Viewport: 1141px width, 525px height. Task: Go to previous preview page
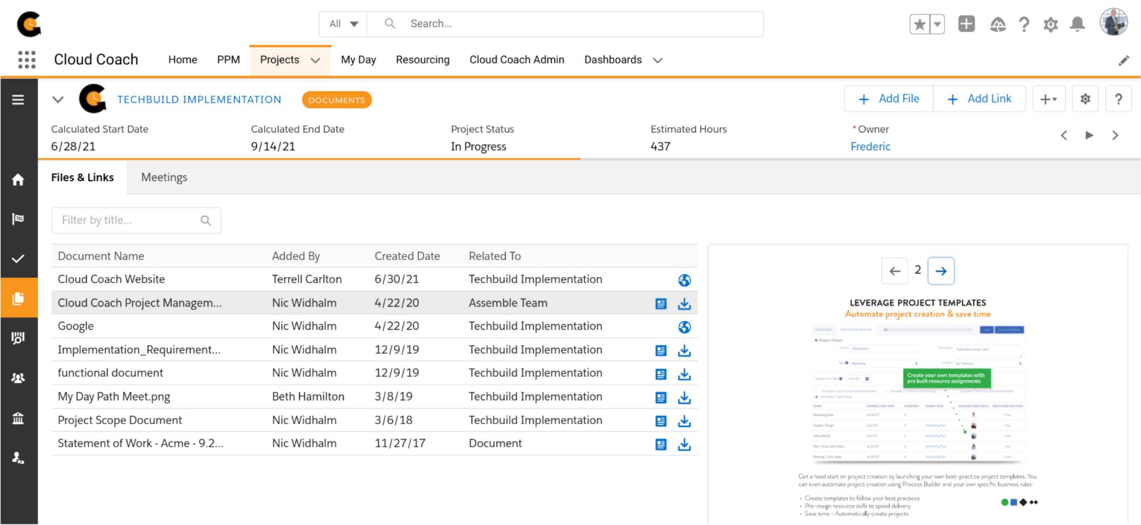click(895, 271)
